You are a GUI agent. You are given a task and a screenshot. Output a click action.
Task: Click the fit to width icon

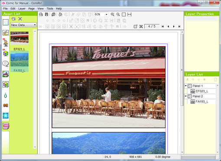130,14
